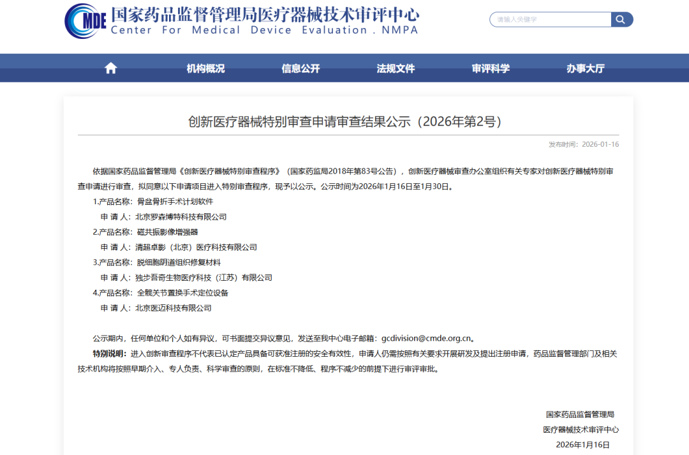Click the CMDE logo icon
Screen dimensions: 689x455
[85, 20]
